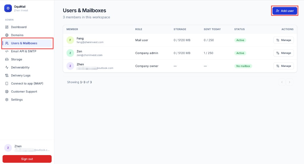Go to previous page of members

(x=282, y=82)
